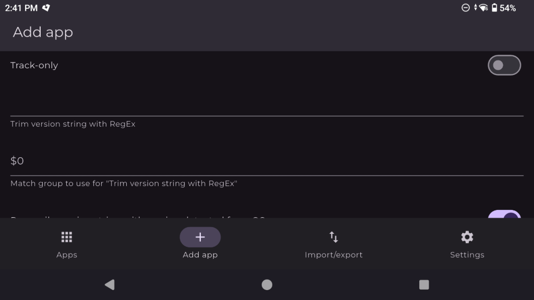
Task: Click the Add app page title
Action: (x=43, y=32)
